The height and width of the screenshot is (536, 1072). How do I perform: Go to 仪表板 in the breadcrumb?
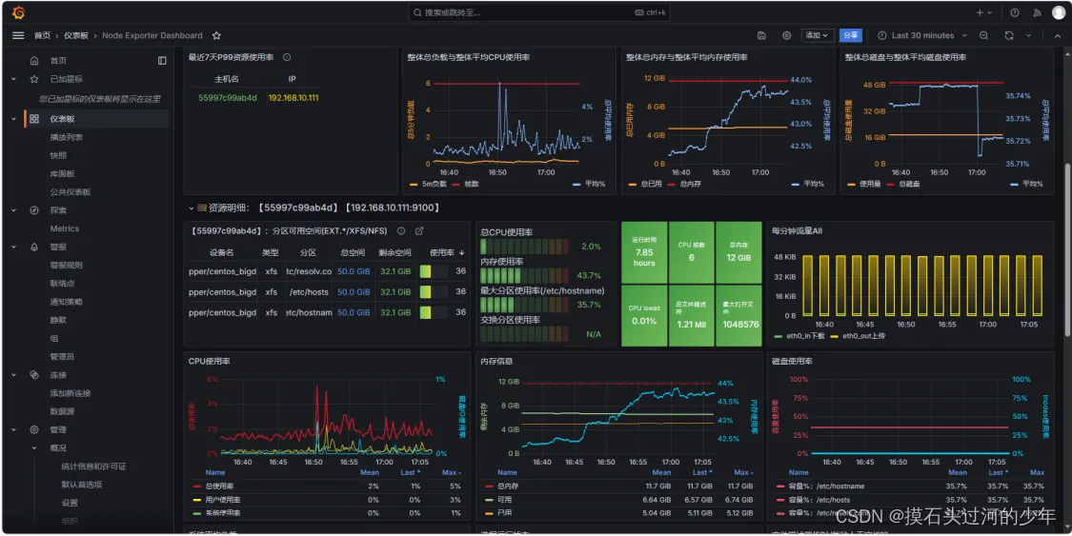click(76, 35)
